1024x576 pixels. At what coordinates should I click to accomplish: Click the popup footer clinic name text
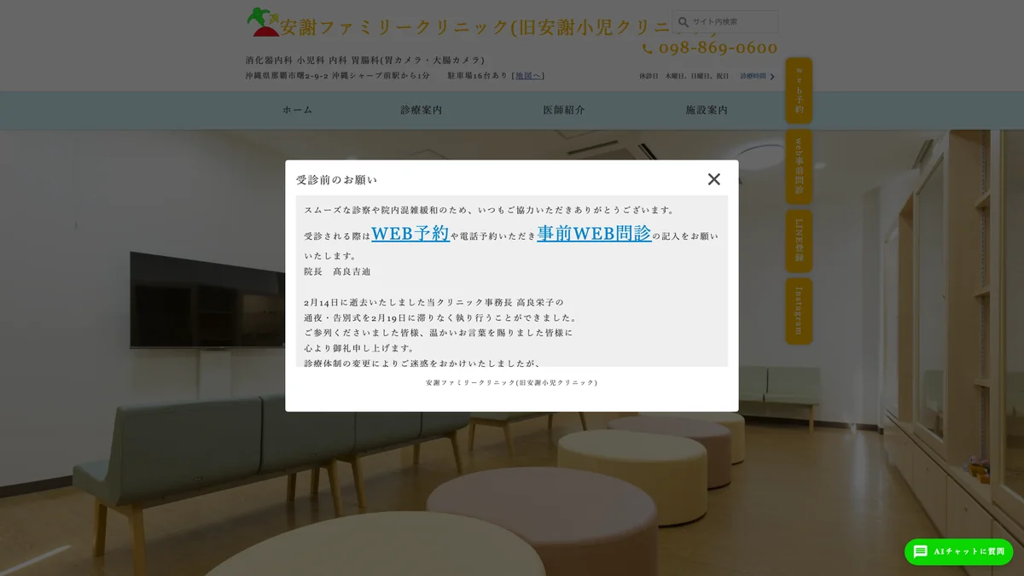pyautogui.click(x=512, y=383)
